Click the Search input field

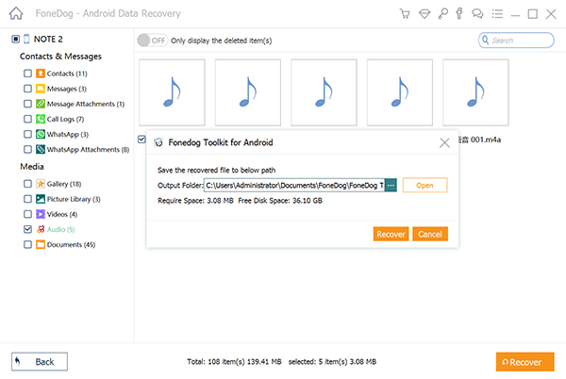pos(516,40)
